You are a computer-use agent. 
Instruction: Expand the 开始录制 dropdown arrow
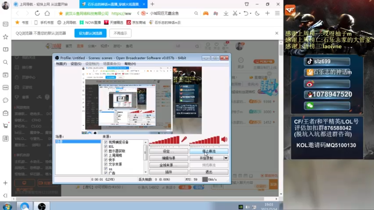point(226,158)
